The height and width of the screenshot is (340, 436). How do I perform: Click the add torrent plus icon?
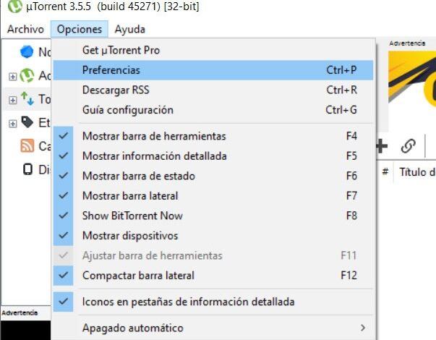point(381,146)
